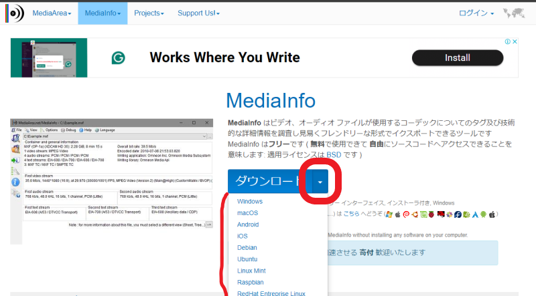Viewport: 536px width, 296px height.
Task: Click the MediaInfo page heading
Action: [x=271, y=101]
